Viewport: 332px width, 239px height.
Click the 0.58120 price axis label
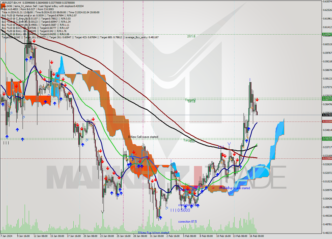tap(327, 79)
